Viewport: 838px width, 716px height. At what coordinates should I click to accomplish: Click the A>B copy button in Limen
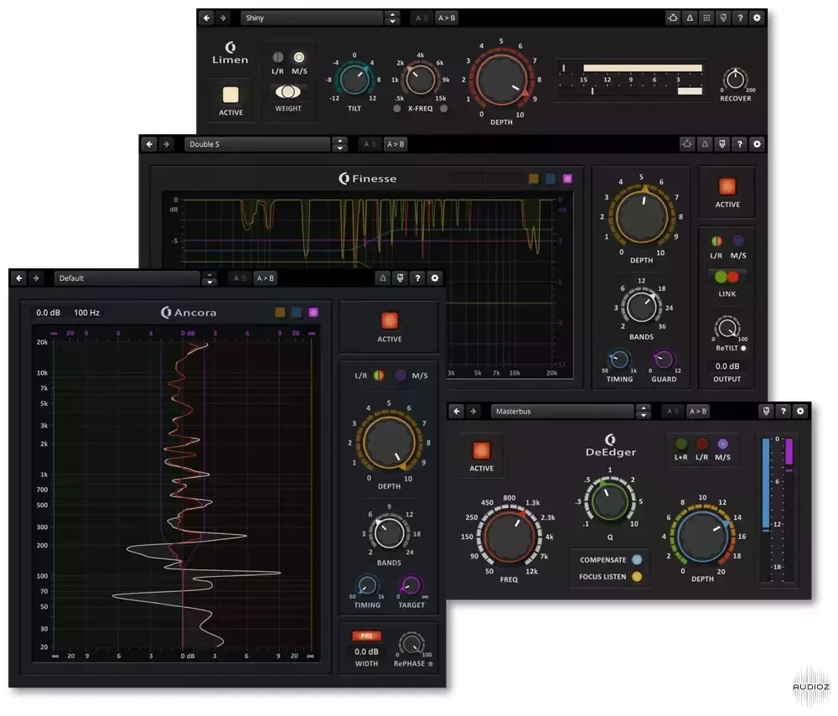(447, 18)
